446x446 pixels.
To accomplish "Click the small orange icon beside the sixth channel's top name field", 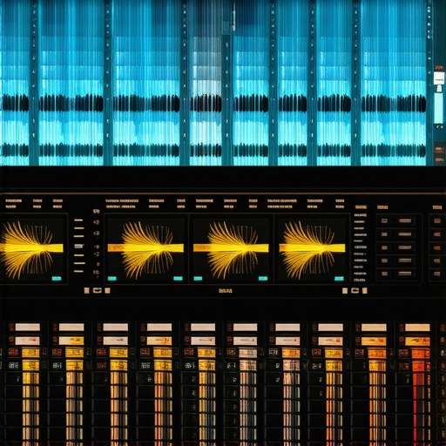I will pos(230,328).
